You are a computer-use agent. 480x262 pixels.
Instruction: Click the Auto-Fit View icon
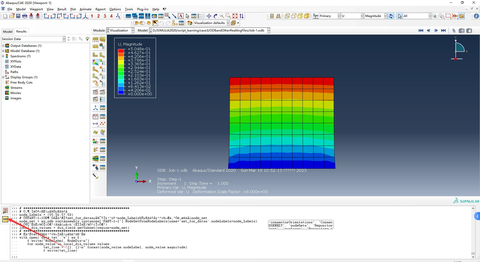(235, 16)
